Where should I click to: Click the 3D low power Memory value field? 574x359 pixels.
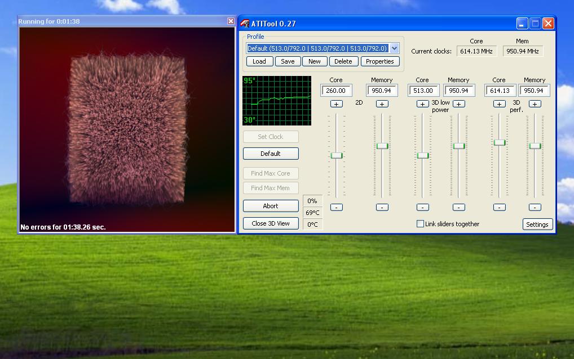pyautogui.click(x=458, y=91)
